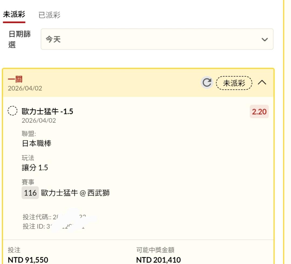Click the 未派彩 status badge

tap(234, 83)
